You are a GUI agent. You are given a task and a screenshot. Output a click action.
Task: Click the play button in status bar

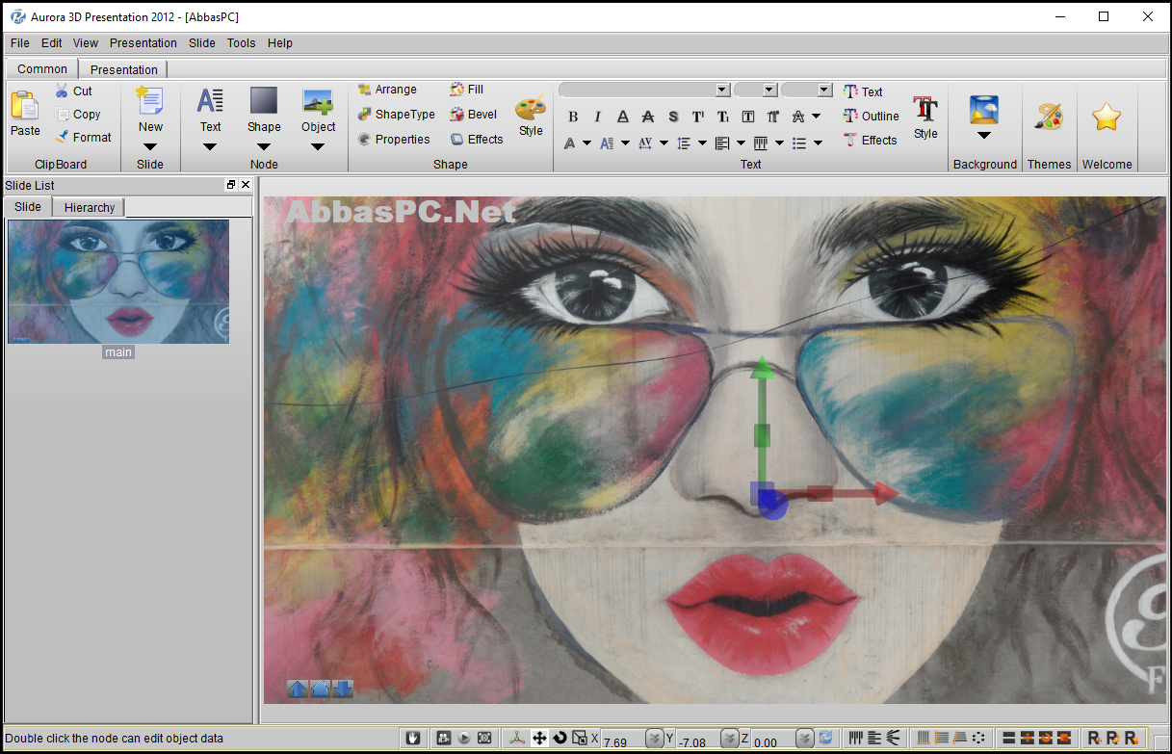coord(464,738)
